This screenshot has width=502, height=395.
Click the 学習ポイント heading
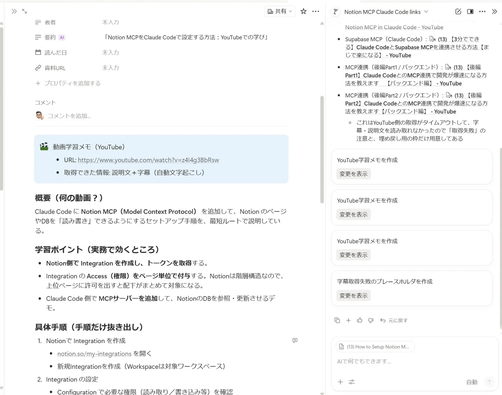click(x=97, y=250)
